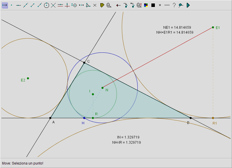Image resolution: width=232 pixels, height=168 pixels.
Task: Select the magnifier zoom tool
Action: pos(181,6)
